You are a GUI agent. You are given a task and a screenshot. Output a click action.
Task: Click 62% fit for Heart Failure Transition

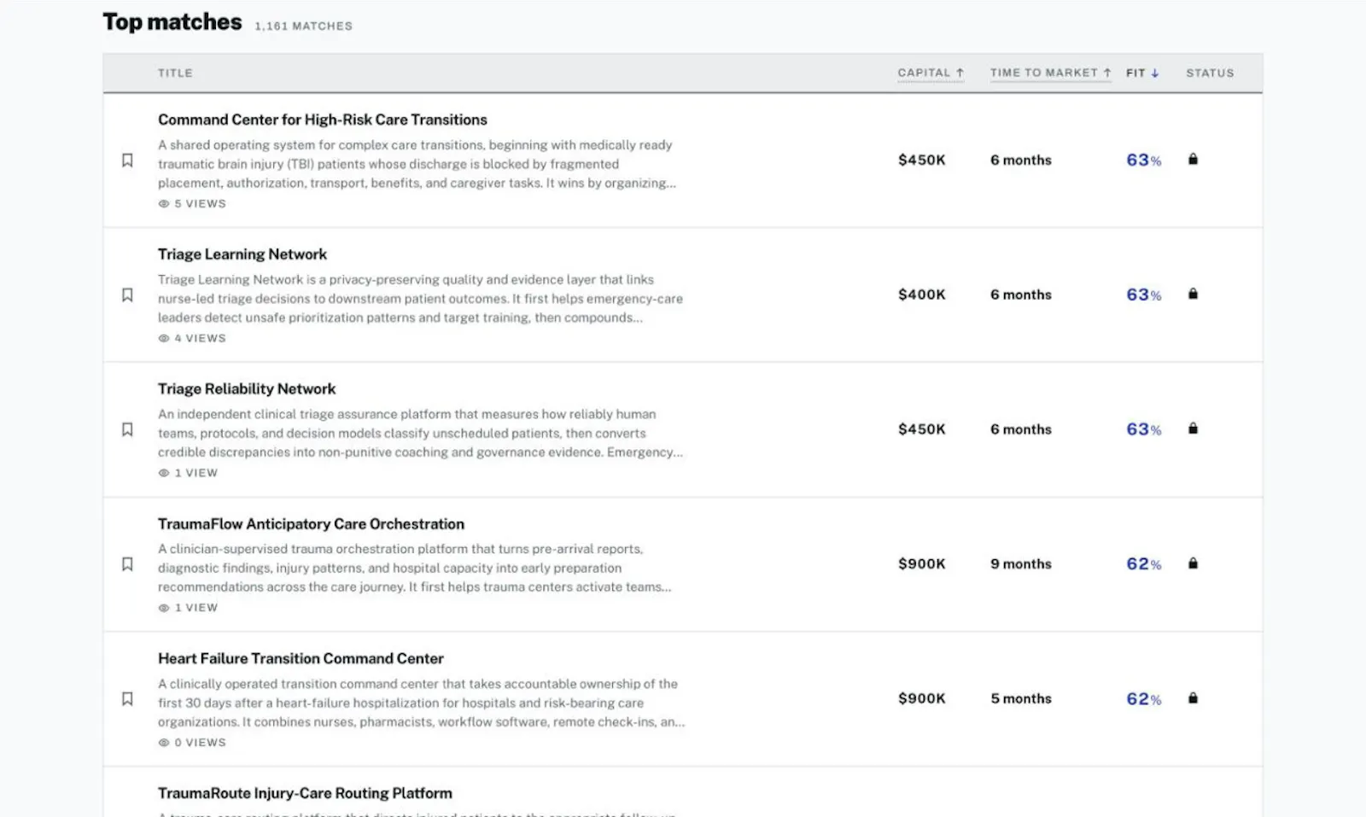1143,698
